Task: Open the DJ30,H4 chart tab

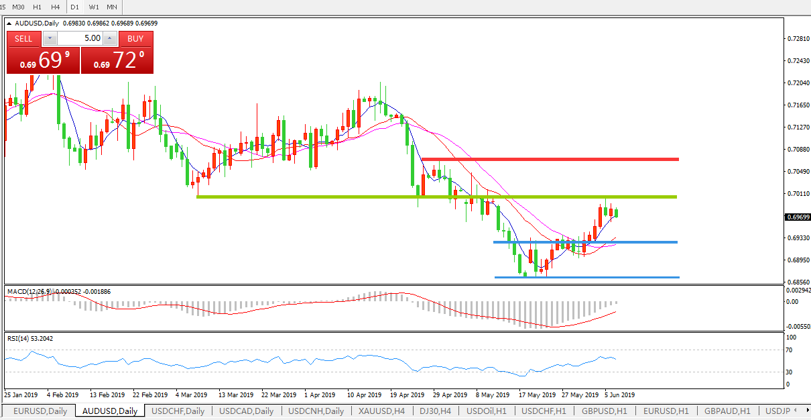Action: (436, 411)
